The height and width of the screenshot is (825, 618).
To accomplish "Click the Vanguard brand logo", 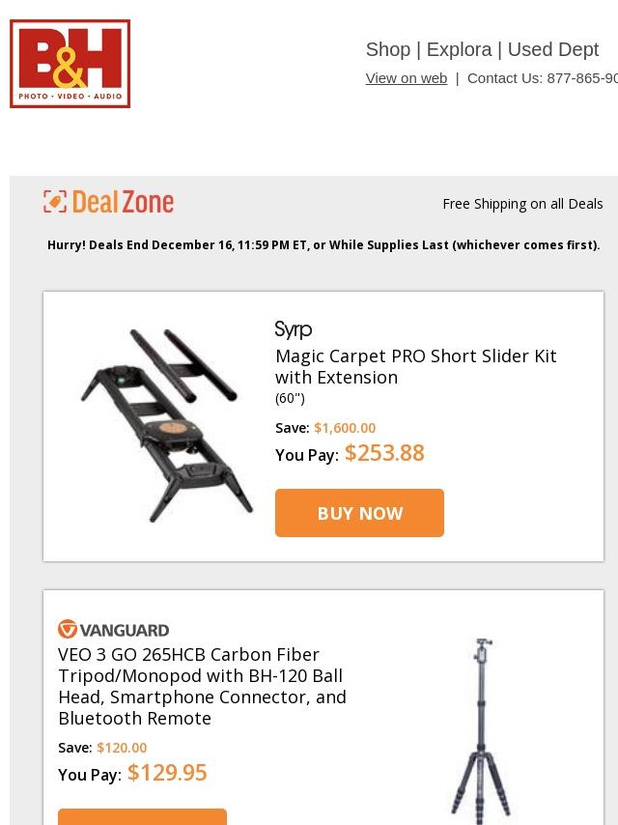I will (x=114, y=630).
